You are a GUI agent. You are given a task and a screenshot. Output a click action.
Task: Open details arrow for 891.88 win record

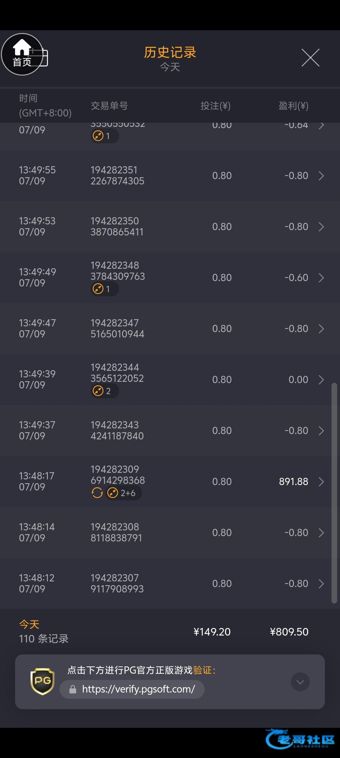(x=321, y=482)
